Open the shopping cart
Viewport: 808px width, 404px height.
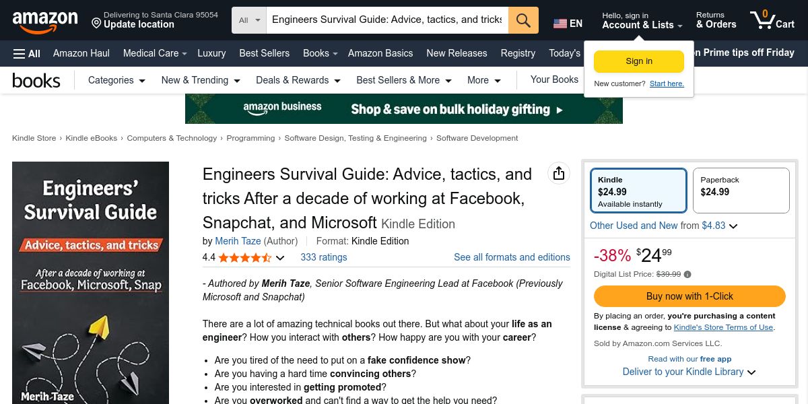pyautogui.click(x=772, y=20)
